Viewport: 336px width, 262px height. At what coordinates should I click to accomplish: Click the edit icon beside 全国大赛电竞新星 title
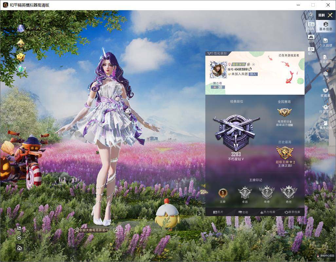coord(116,231)
